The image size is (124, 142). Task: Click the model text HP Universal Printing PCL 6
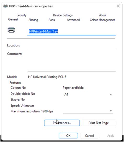click(47, 77)
